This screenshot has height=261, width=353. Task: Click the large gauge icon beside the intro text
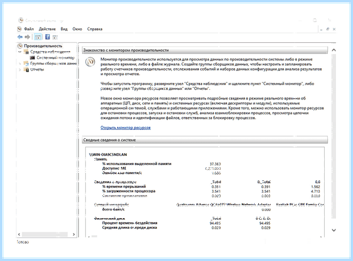pyautogui.click(x=90, y=62)
